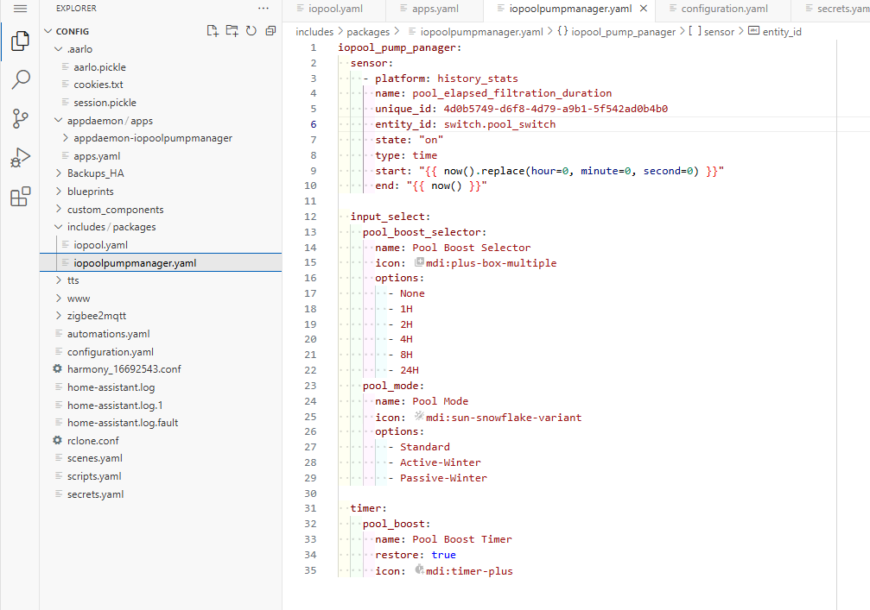Place cursor on 'history_stats' in line 3

[x=477, y=79]
